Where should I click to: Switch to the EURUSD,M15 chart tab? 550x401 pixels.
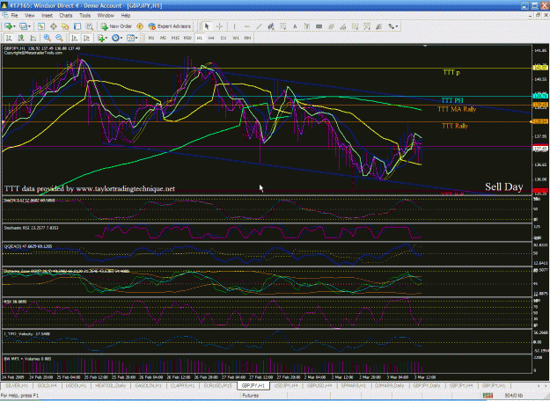(x=217, y=385)
